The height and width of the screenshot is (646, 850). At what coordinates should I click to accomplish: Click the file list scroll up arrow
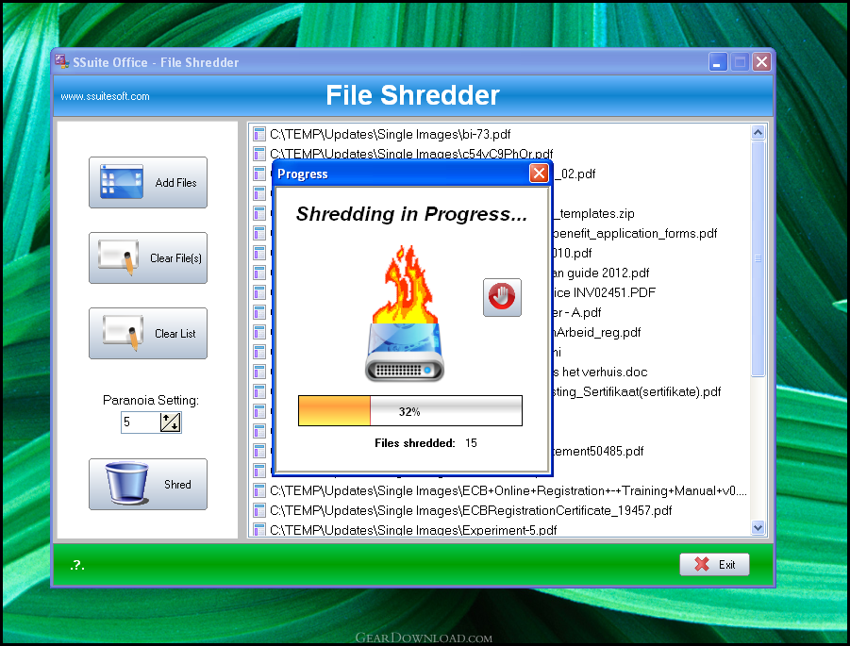pyautogui.click(x=758, y=132)
